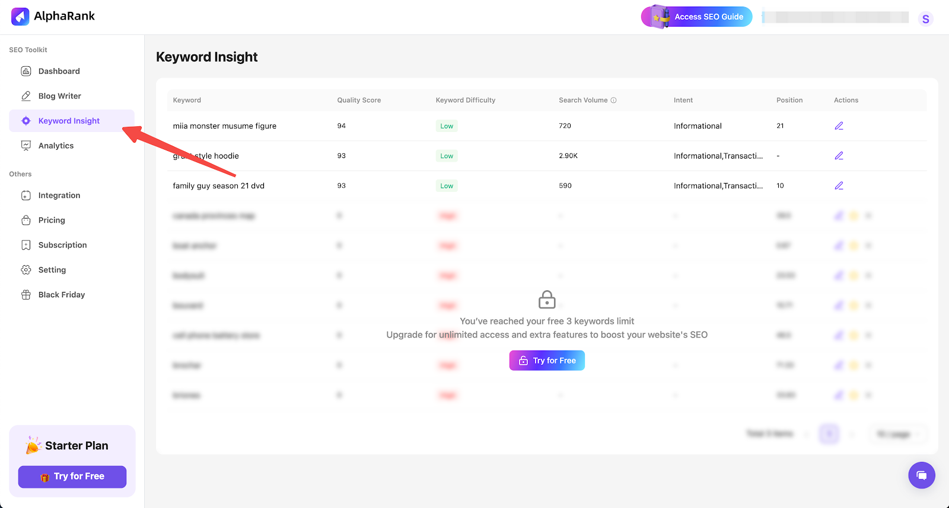The width and height of the screenshot is (949, 508).
Task: Click position value 10
Action: click(780, 186)
